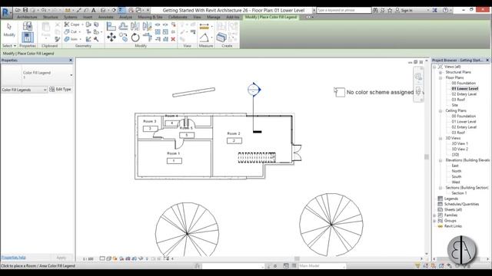
Task: Open 02 Entery Level under Floor Plans
Action: coord(464,94)
